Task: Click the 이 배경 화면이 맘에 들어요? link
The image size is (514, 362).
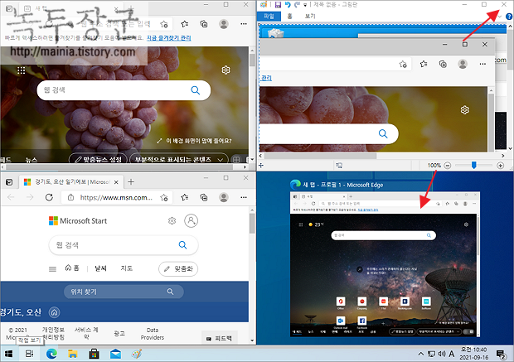Action: (x=194, y=141)
